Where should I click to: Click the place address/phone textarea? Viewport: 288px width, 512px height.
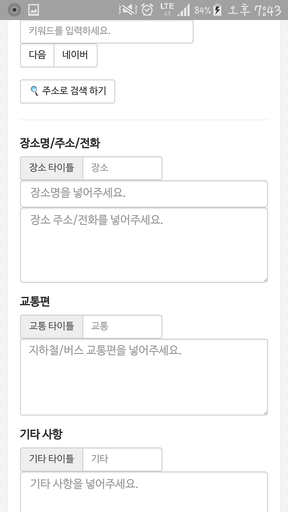coord(144,245)
